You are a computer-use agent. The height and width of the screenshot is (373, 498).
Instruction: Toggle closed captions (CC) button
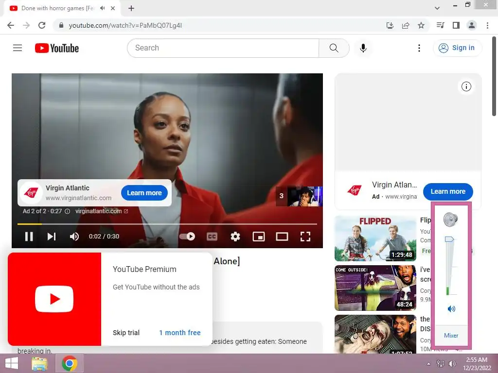tap(212, 237)
